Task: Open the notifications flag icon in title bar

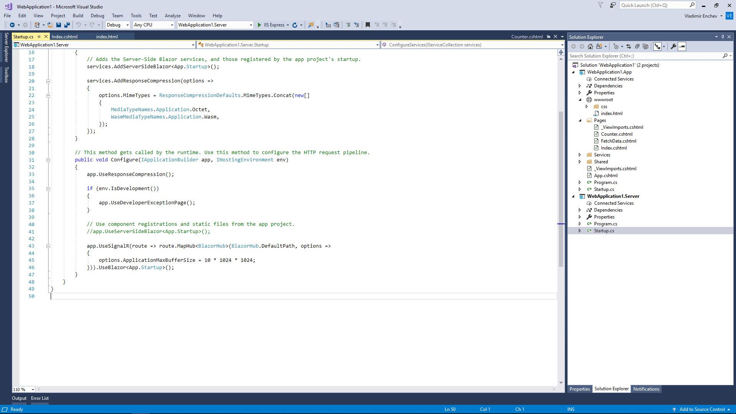Action: pyautogui.click(x=601, y=5)
